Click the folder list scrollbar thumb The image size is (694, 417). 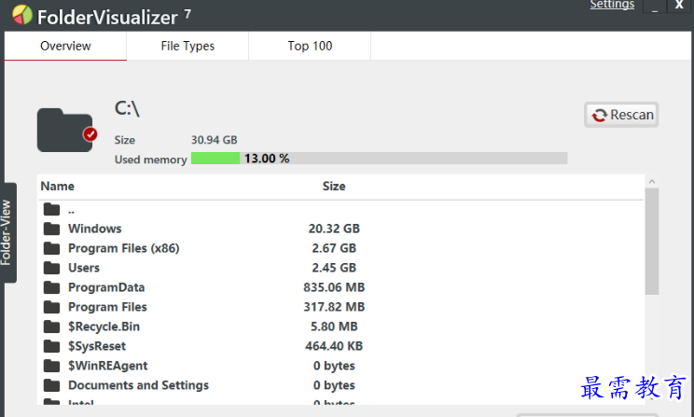point(651,242)
